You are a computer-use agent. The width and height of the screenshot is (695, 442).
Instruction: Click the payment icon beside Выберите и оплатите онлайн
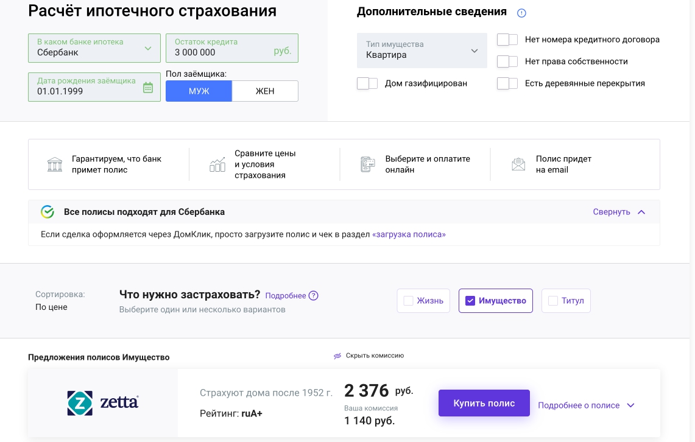(368, 164)
